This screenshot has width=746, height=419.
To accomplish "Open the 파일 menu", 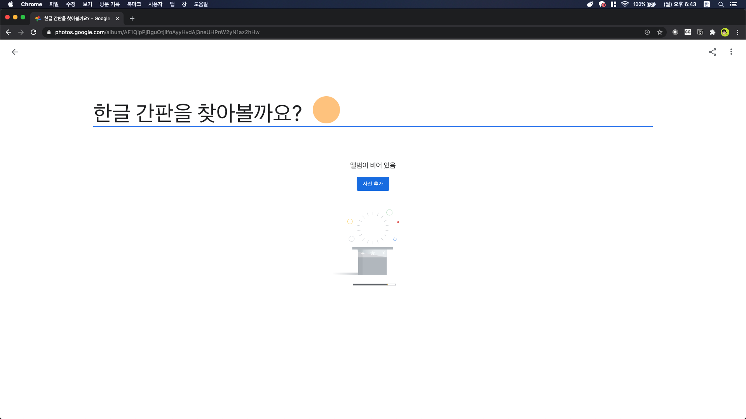I will pyautogui.click(x=54, y=4).
